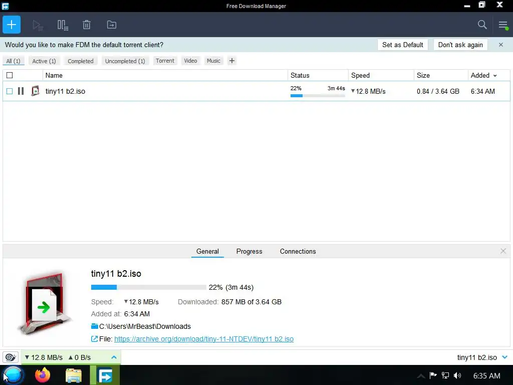513x385 pixels.
Task: Click the blue plus add download button
Action: click(x=12, y=25)
